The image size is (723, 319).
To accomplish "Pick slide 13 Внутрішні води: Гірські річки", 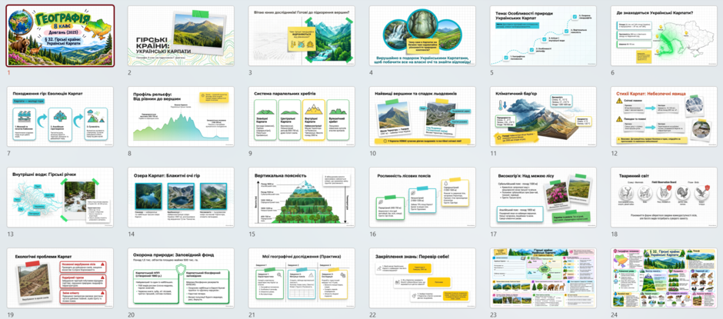I will (x=61, y=198).
